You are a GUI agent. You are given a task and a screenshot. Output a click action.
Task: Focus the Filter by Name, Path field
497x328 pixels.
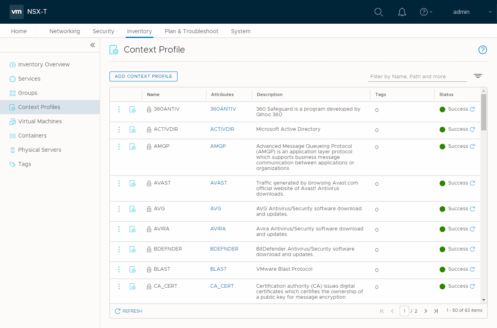click(418, 77)
